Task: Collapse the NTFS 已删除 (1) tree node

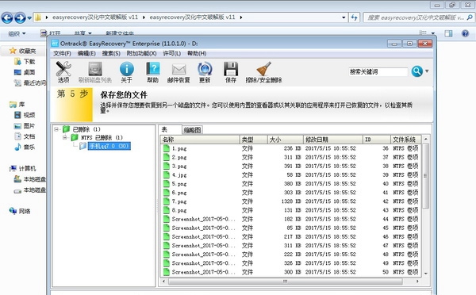Action: coord(65,137)
